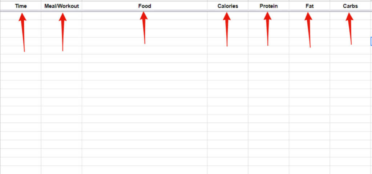Image resolution: width=372 pixels, height=174 pixels.
Task: Select the Food header cell
Action: [145, 6]
